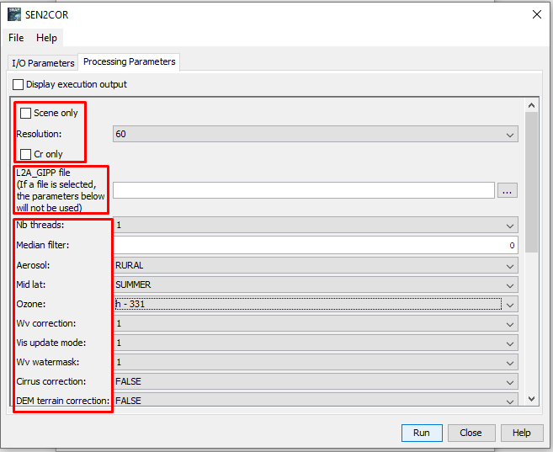Click the Cirrus correction label
This screenshot has height=452, width=553.
(x=51, y=382)
